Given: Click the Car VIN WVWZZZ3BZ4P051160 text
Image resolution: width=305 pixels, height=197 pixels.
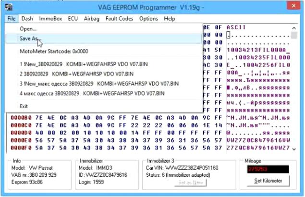Looking at the screenshot, I should click(x=182, y=168).
